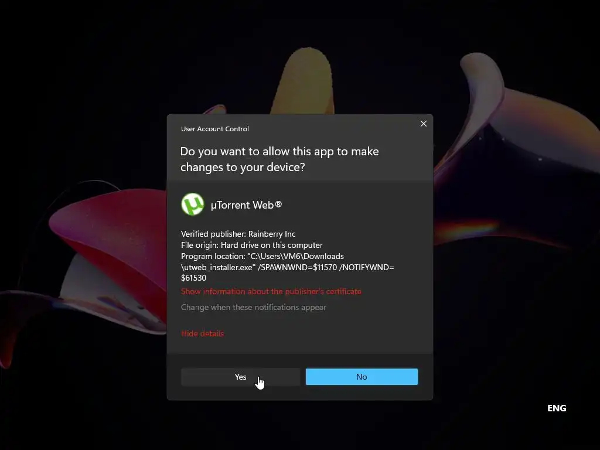Close the User Account Control dialog

click(424, 124)
